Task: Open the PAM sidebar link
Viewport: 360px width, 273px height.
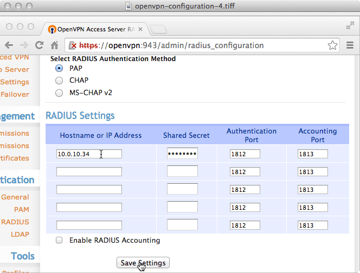Action: click(22, 209)
